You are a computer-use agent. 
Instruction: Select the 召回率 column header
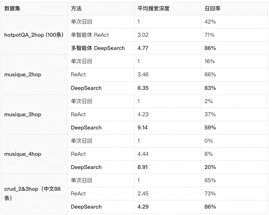pos(213,8)
